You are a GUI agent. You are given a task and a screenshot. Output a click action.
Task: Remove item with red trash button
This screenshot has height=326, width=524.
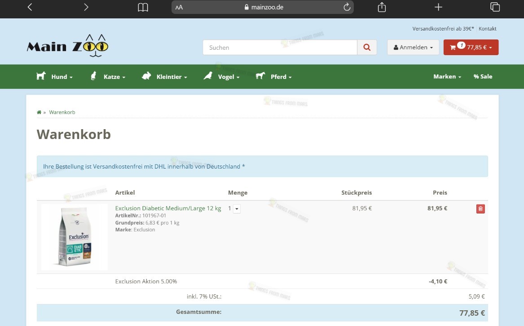tap(480, 209)
